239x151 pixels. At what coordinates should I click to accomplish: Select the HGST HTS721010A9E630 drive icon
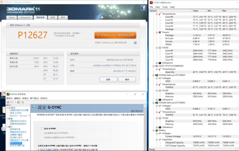click(x=157, y=66)
